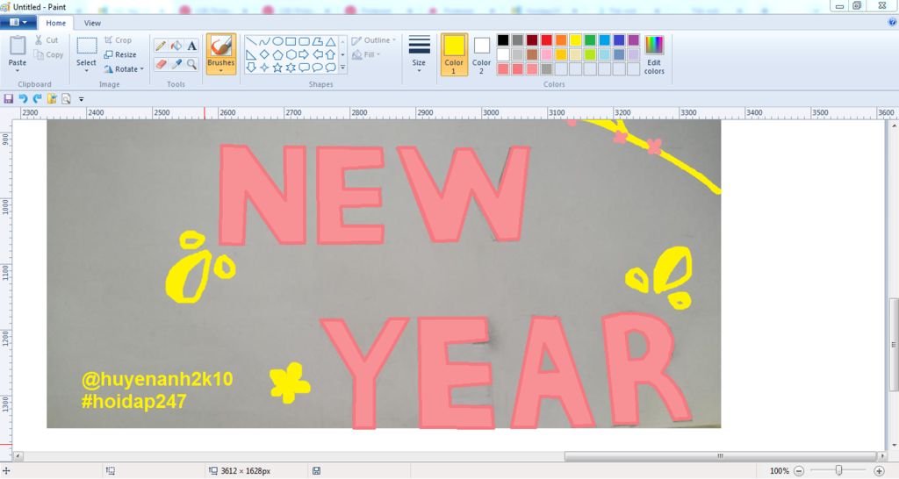Open the shape Fill dropdown
Screen dimensions: 899x479
[x=366, y=54]
